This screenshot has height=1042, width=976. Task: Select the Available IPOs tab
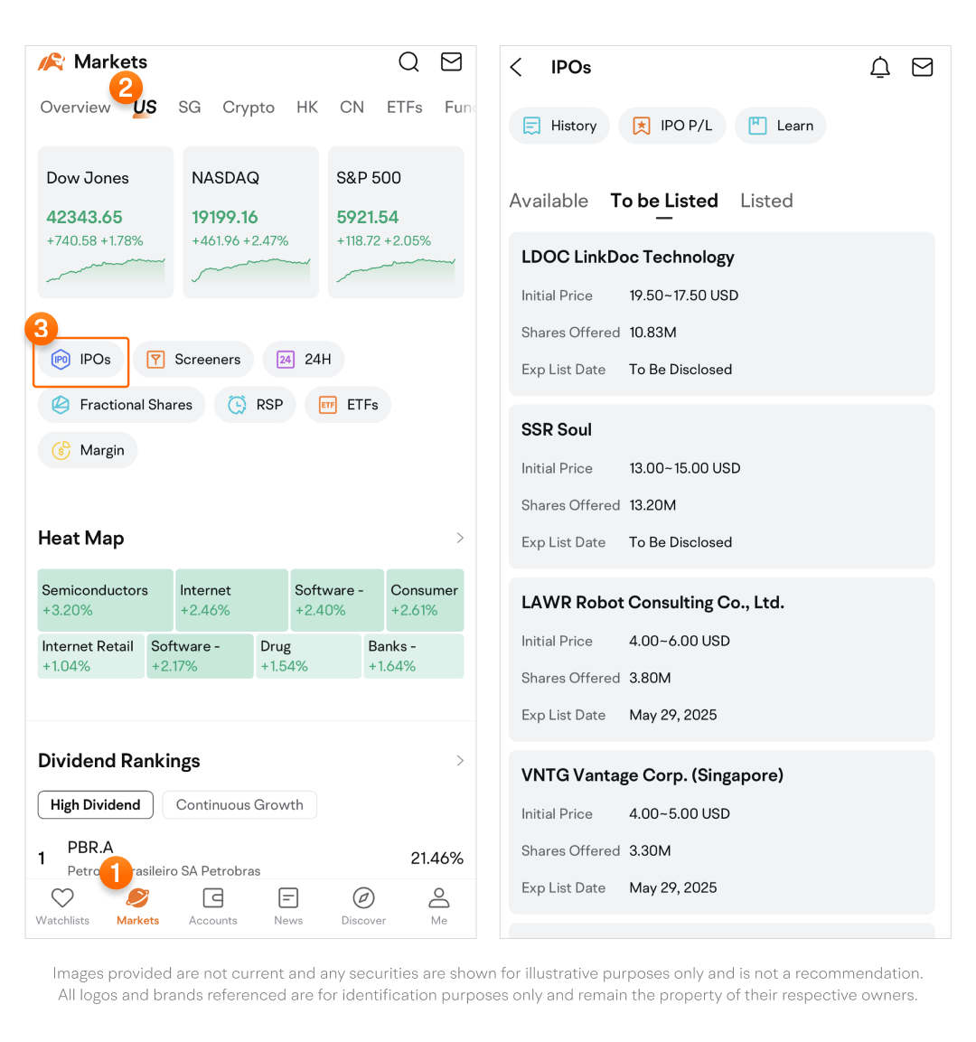tap(549, 202)
